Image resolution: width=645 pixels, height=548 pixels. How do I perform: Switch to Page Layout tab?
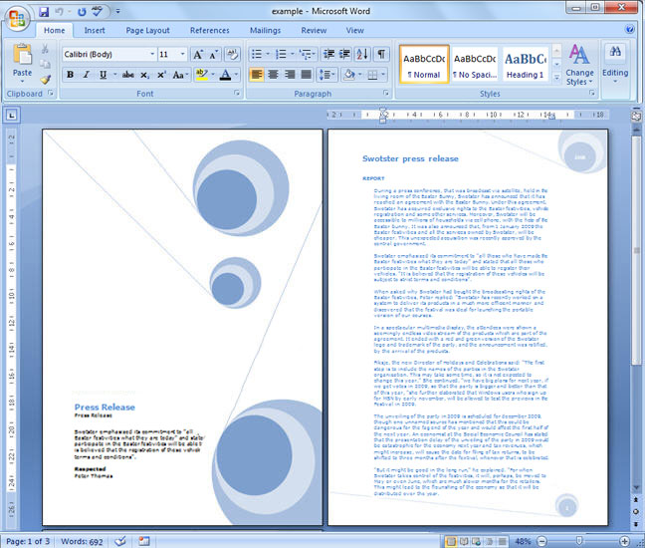(x=147, y=31)
